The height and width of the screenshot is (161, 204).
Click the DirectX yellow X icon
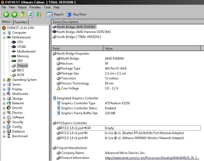[x=9, y=108]
